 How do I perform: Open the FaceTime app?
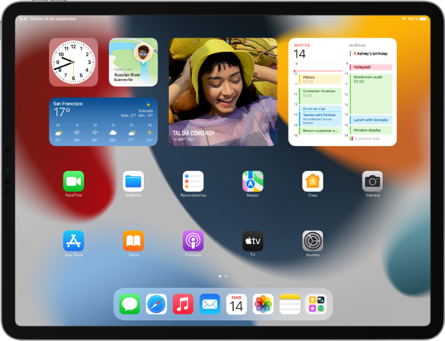(x=74, y=182)
